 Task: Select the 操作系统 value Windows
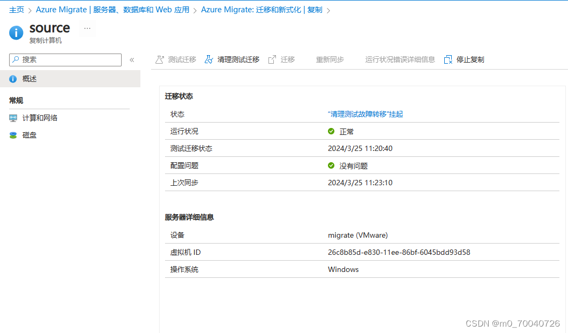pyautogui.click(x=343, y=270)
